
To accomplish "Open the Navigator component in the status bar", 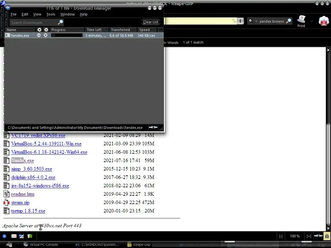I will pyautogui.click(x=5, y=236).
